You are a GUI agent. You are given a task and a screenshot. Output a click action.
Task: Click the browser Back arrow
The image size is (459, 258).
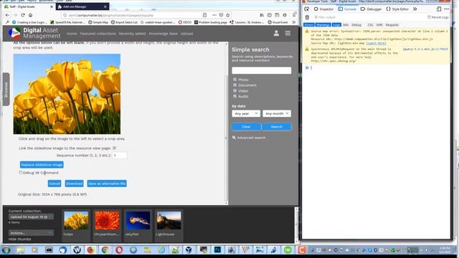(8, 15)
